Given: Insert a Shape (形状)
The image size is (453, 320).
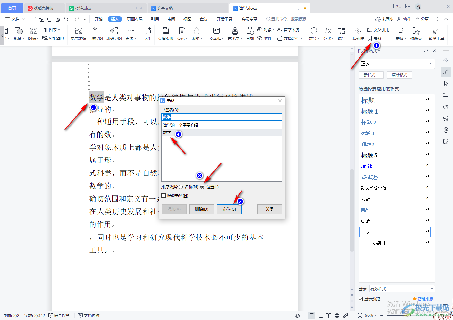Looking at the screenshot, I should (19, 34).
